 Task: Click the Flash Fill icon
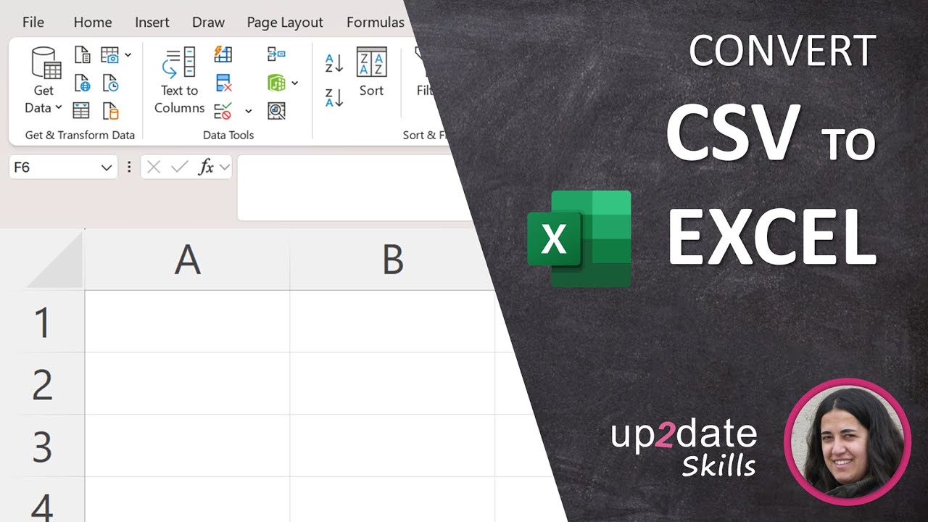[223, 54]
